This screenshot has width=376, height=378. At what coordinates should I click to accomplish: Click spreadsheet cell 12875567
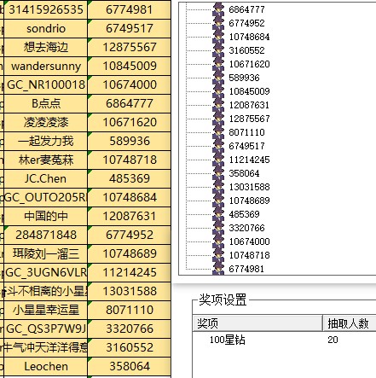[x=130, y=47]
